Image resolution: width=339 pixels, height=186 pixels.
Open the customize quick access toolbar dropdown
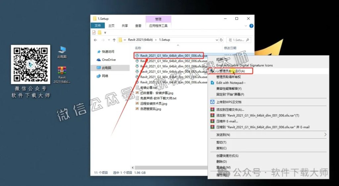[x=105, y=33]
